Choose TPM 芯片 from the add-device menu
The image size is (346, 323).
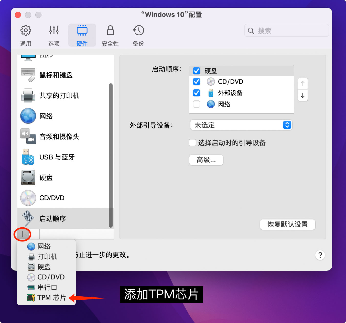click(x=46, y=298)
